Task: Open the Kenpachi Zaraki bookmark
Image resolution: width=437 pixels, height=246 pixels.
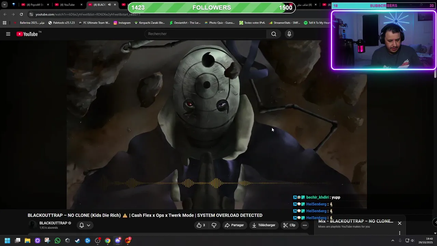Action: click(x=150, y=23)
